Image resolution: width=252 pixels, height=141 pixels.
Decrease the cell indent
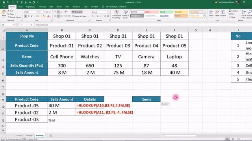(x=65, y=16)
